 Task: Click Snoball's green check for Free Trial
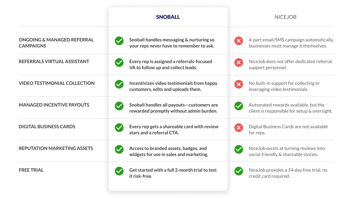point(119,171)
